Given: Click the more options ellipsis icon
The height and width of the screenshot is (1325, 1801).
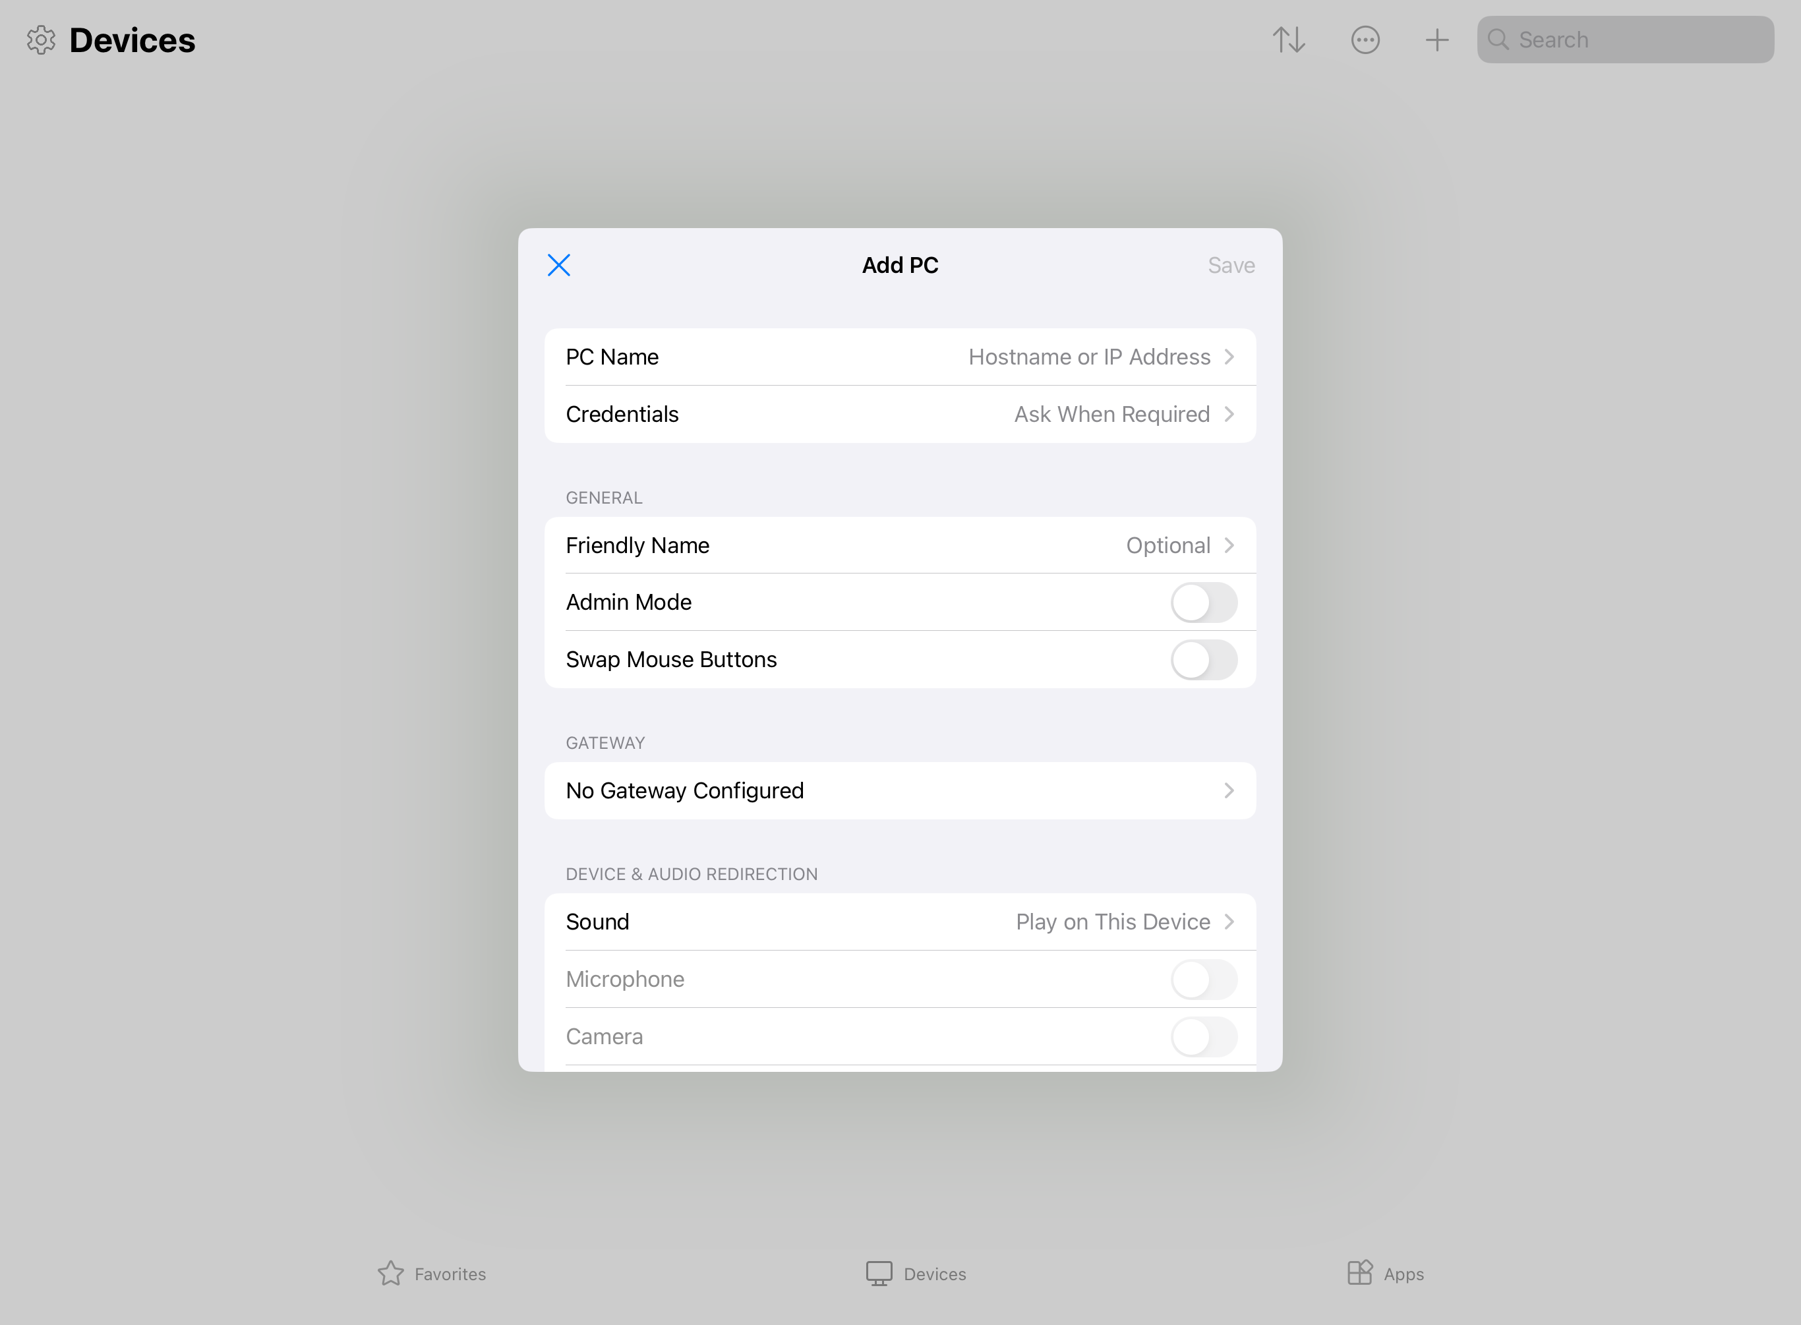Looking at the screenshot, I should pos(1365,39).
